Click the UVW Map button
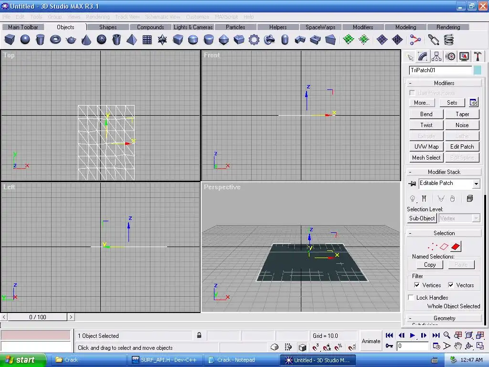 426,147
